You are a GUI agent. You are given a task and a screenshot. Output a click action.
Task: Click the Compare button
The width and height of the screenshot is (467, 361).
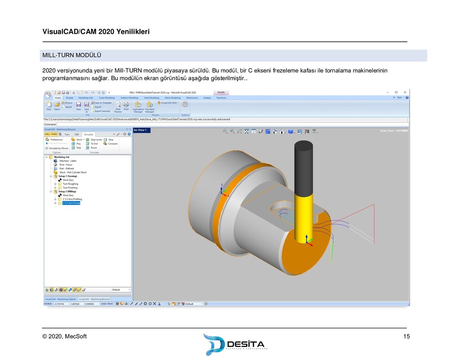coord(110,144)
